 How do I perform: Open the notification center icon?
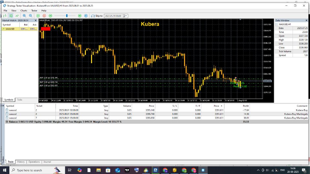click(x=304, y=170)
